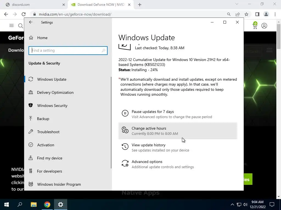Open the Windows Start menu
281x210 pixels.
point(7,205)
